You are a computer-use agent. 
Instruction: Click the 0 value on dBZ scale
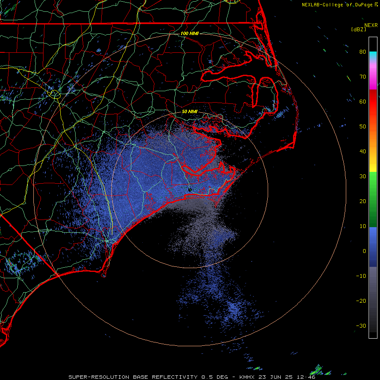click(x=364, y=251)
